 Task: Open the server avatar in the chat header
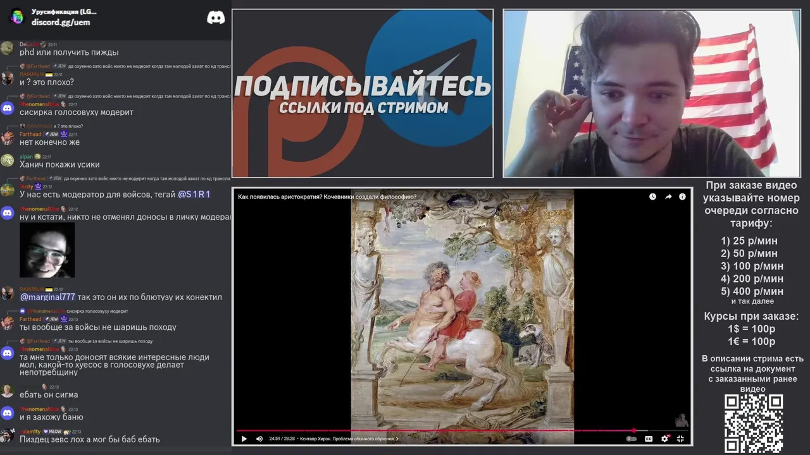(x=17, y=16)
